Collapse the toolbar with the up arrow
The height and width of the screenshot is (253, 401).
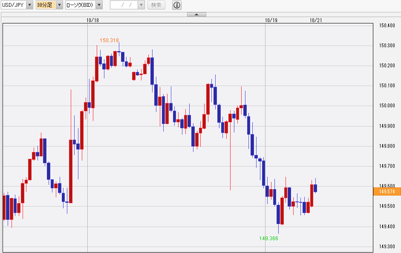click(196, 14)
